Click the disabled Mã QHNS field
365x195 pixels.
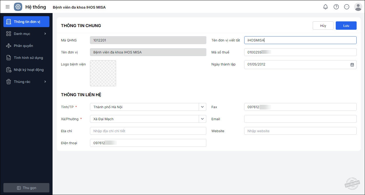tap(148, 40)
